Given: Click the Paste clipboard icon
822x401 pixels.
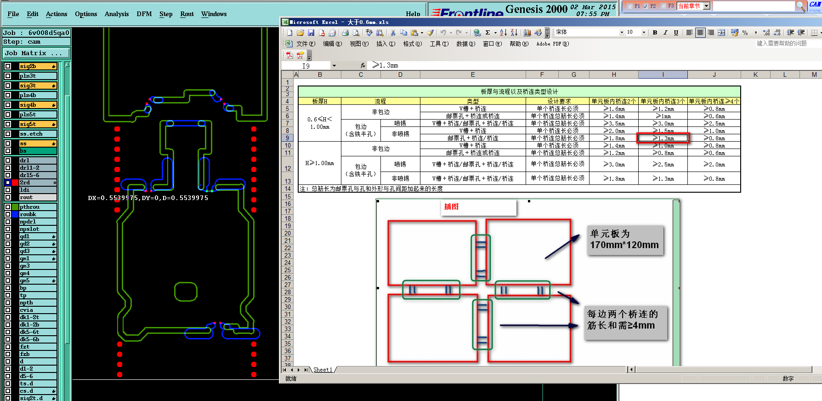Looking at the screenshot, I should pyautogui.click(x=414, y=33).
